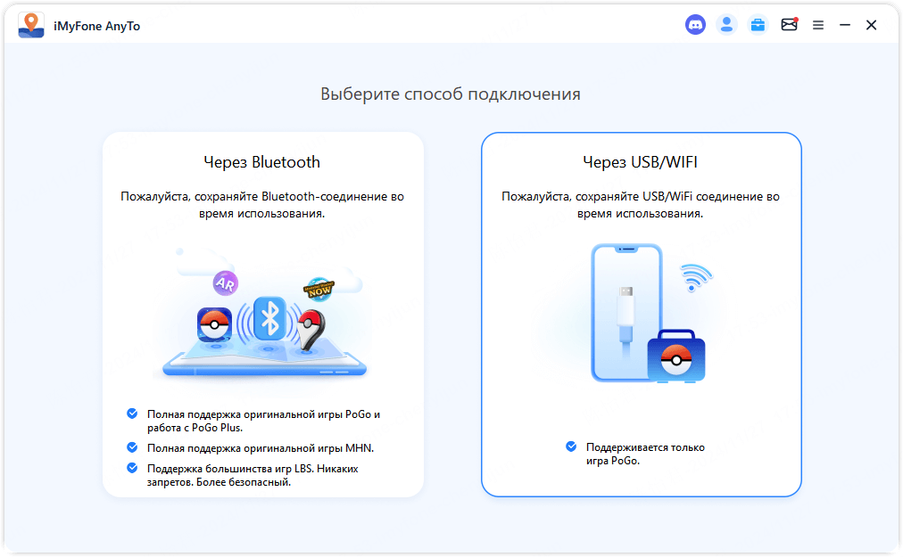903x557 pixels.
Task: Click checkmark beside "оригинальной игры MHN"
Action: pyautogui.click(x=132, y=447)
